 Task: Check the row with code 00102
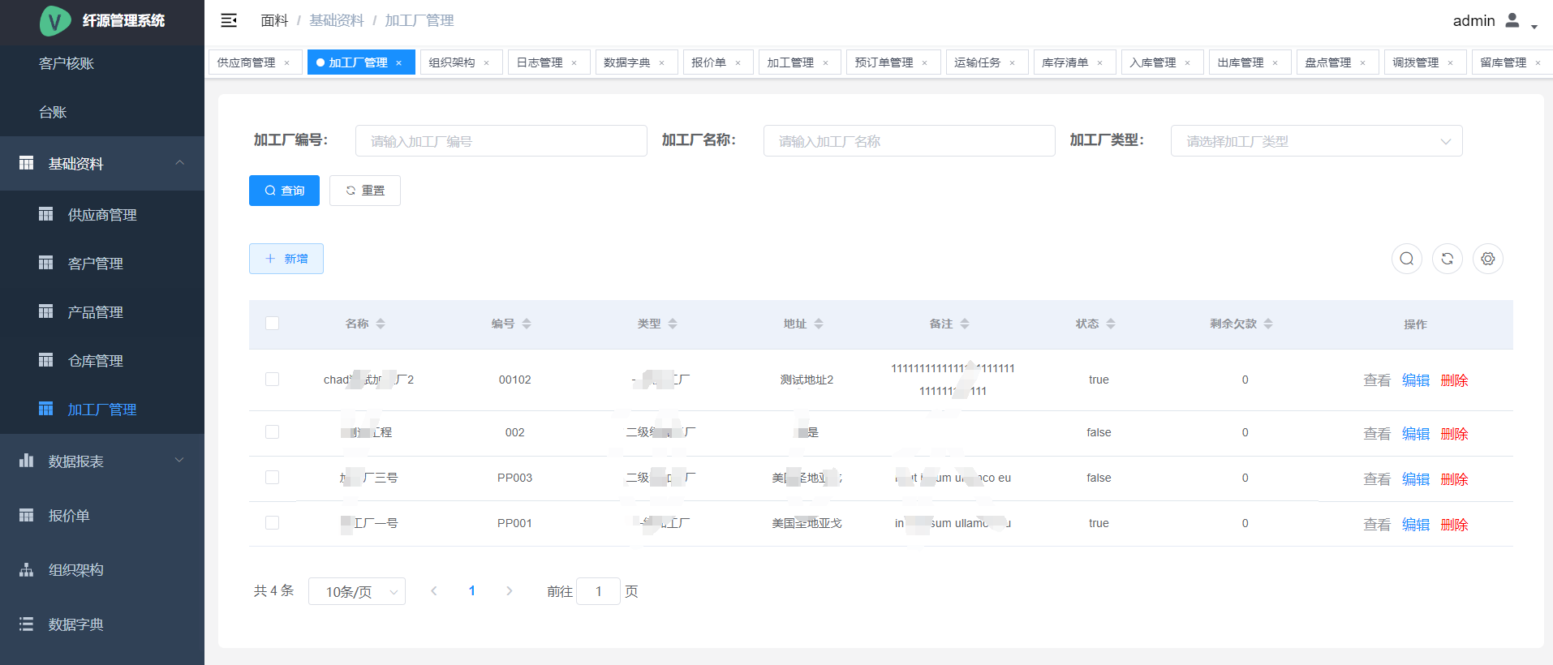272,380
